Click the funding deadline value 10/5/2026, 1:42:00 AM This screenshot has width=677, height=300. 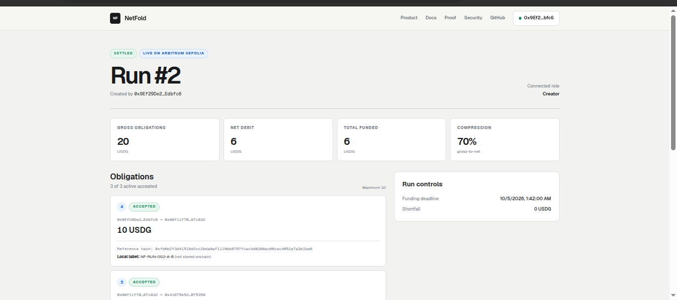tap(525, 199)
